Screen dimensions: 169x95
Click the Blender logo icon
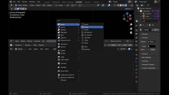[x=11, y=2]
